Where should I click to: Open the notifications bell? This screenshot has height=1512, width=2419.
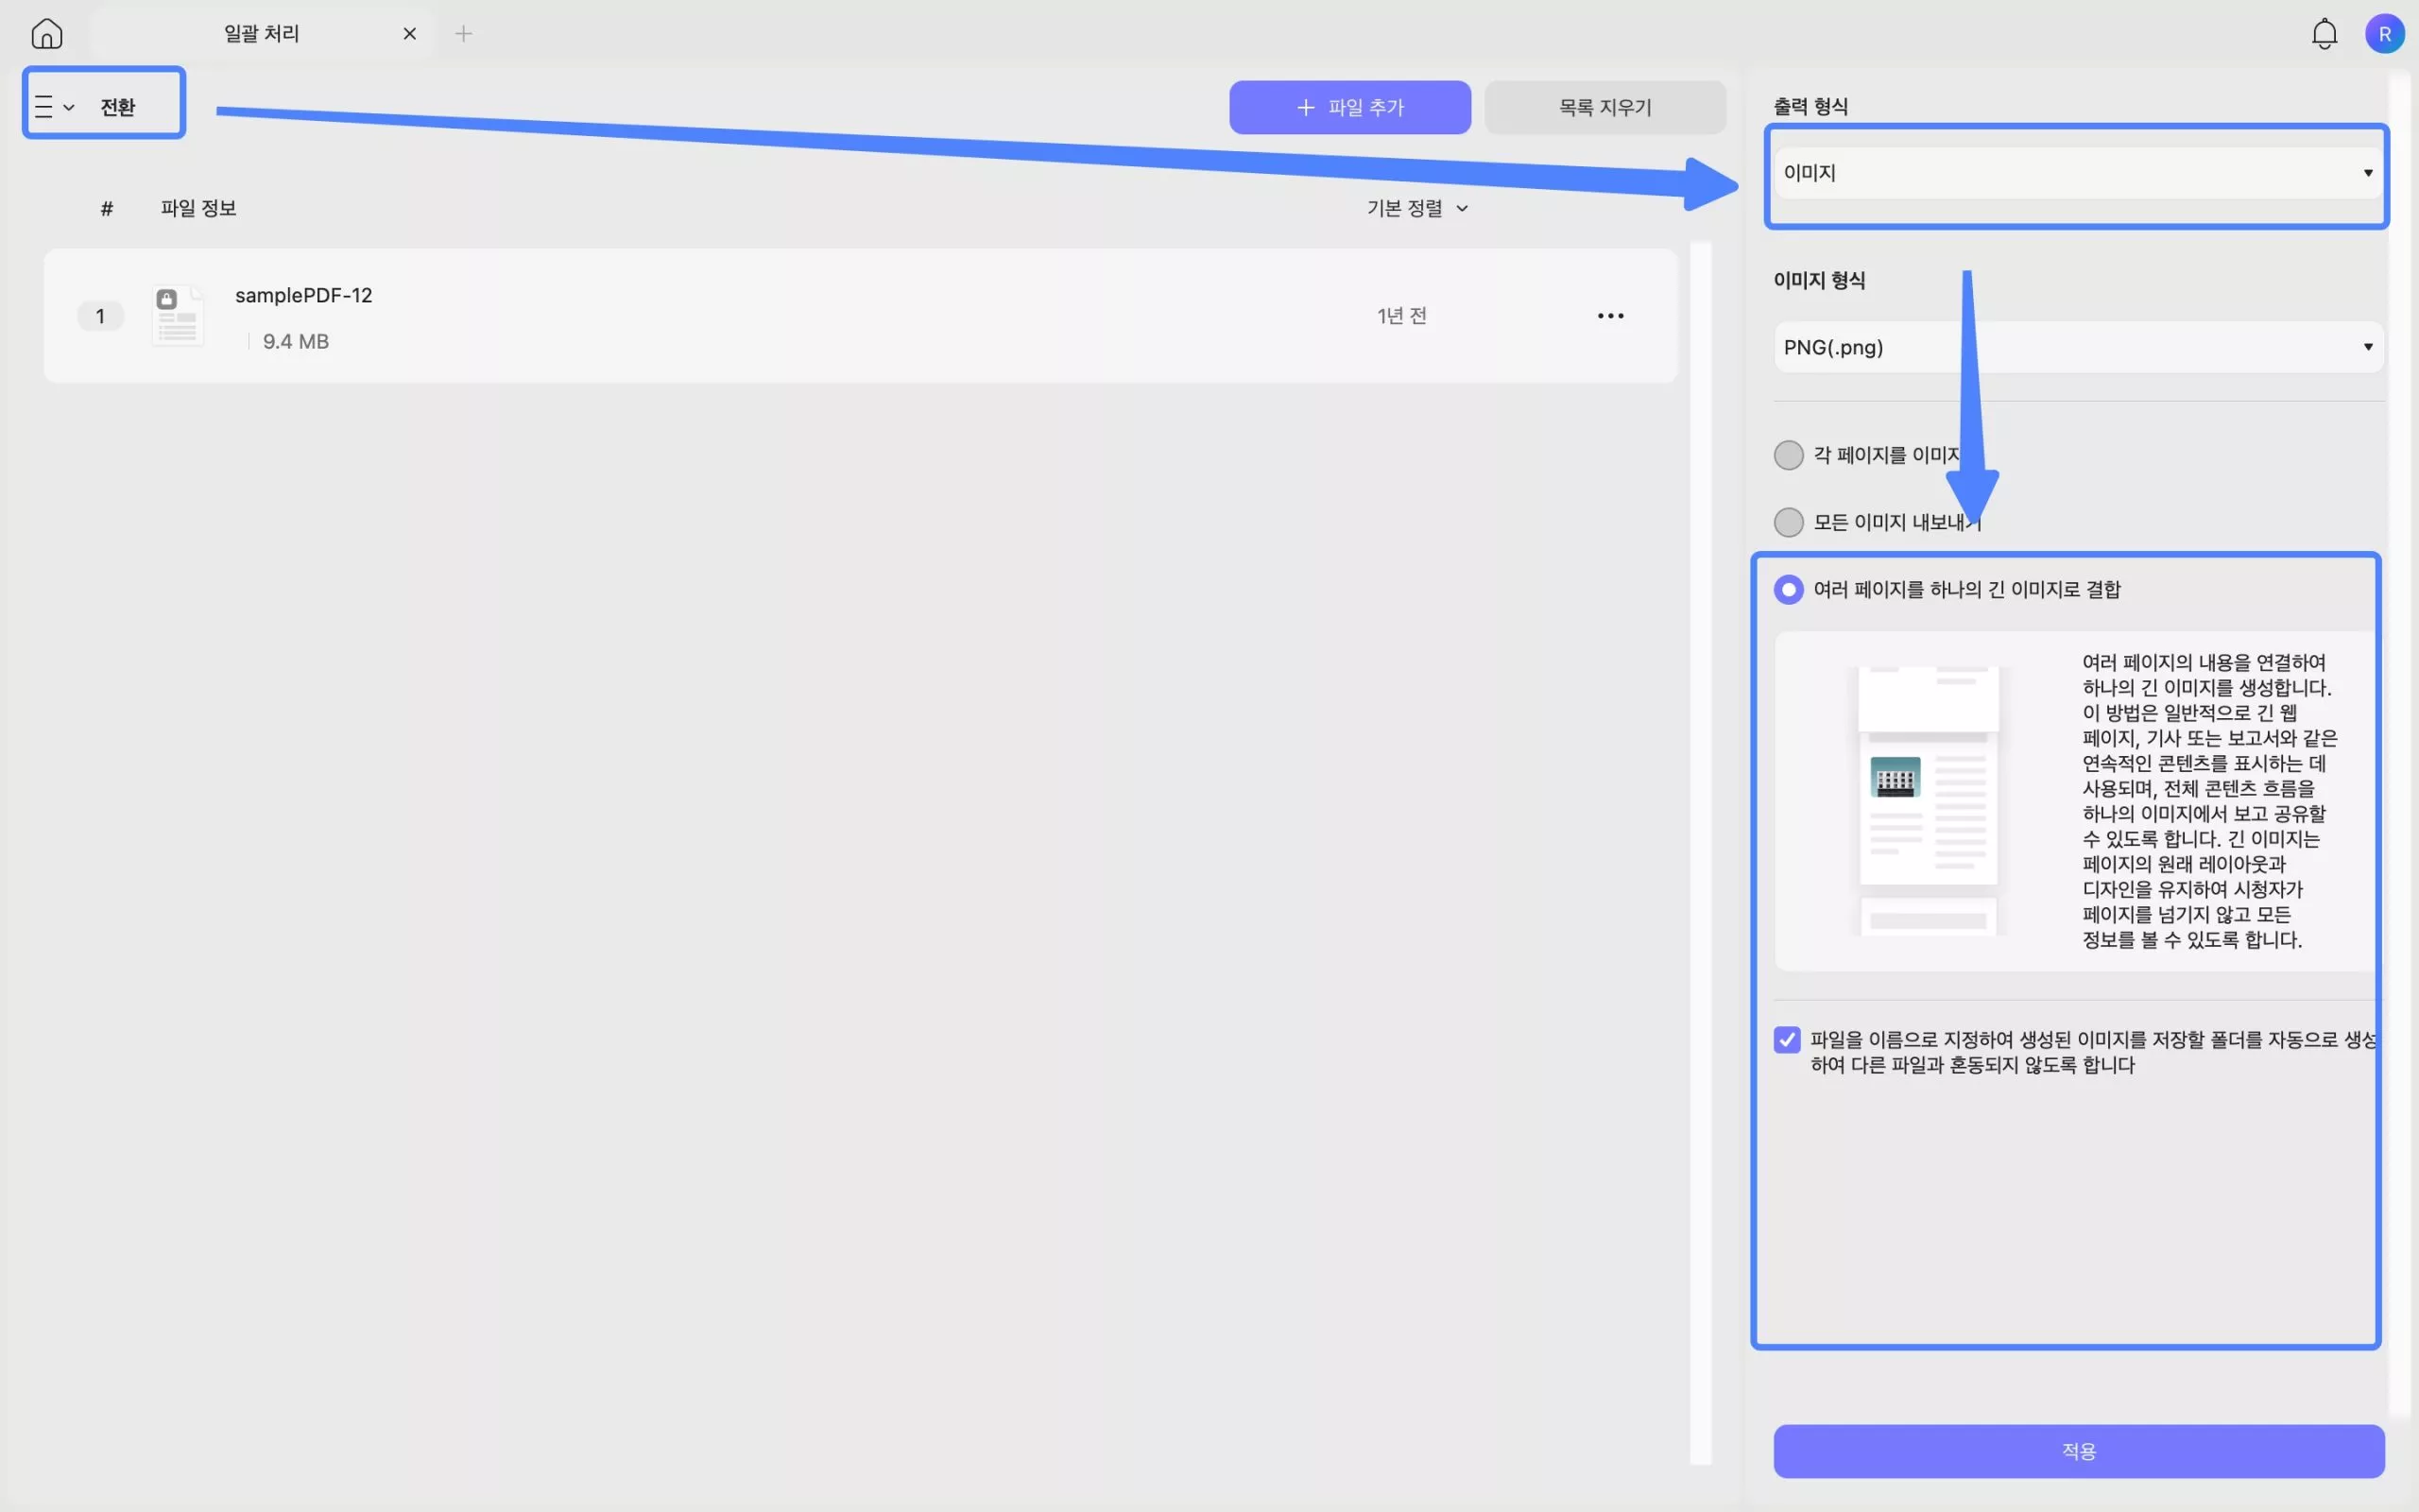point(2325,34)
